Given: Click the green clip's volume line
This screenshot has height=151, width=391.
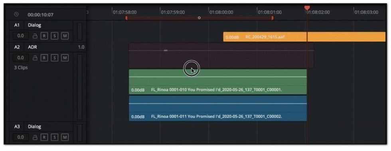Looking at the screenshot, I should [x=218, y=77].
